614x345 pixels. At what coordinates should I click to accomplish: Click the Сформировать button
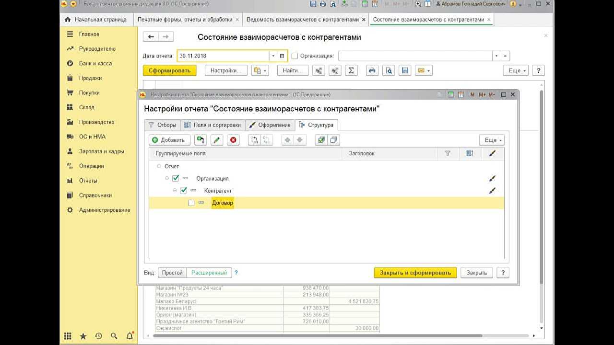pos(169,70)
